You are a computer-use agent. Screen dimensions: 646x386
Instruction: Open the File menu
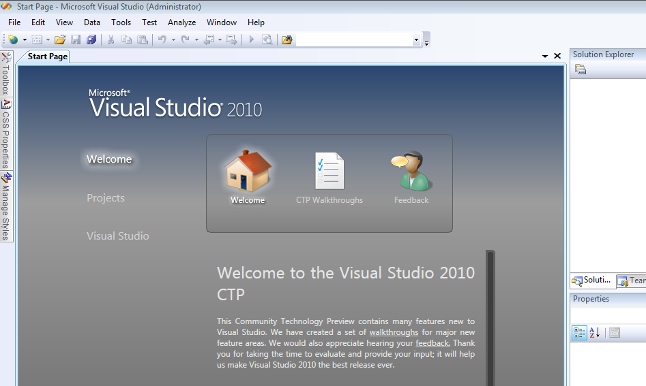click(14, 22)
